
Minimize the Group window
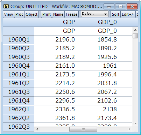tap(109, 7)
